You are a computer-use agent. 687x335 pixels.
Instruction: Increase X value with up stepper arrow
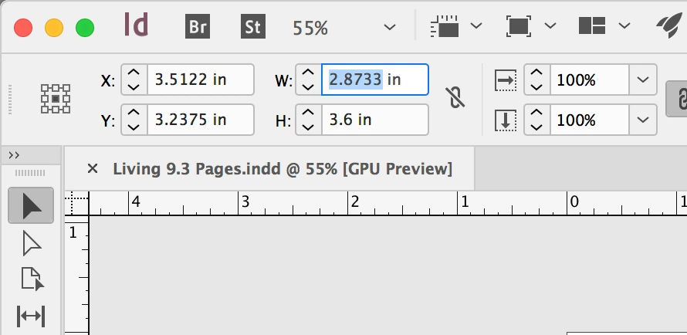coord(134,73)
